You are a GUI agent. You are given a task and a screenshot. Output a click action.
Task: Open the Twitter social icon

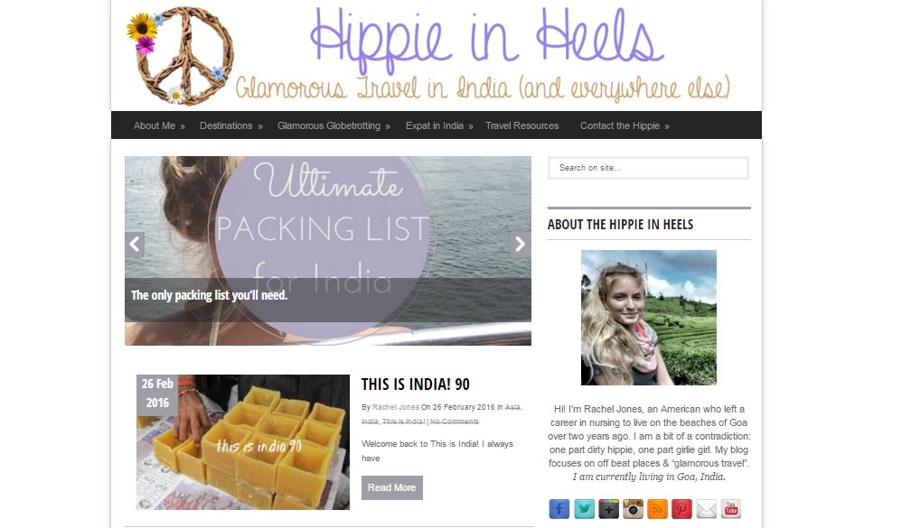point(584,509)
